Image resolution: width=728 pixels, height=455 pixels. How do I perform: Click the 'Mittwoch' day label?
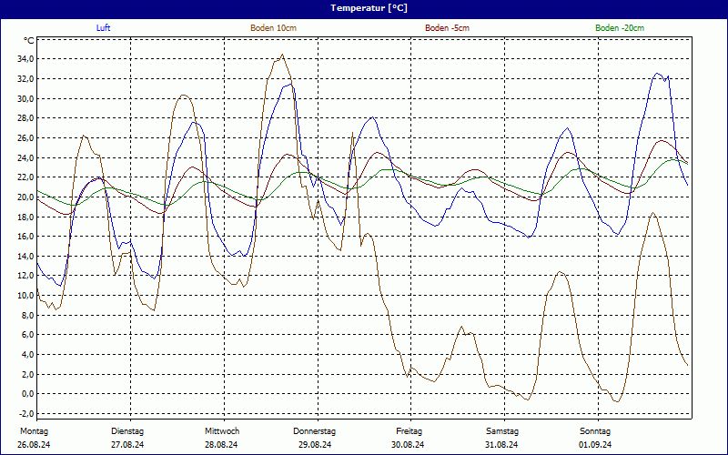222,431
